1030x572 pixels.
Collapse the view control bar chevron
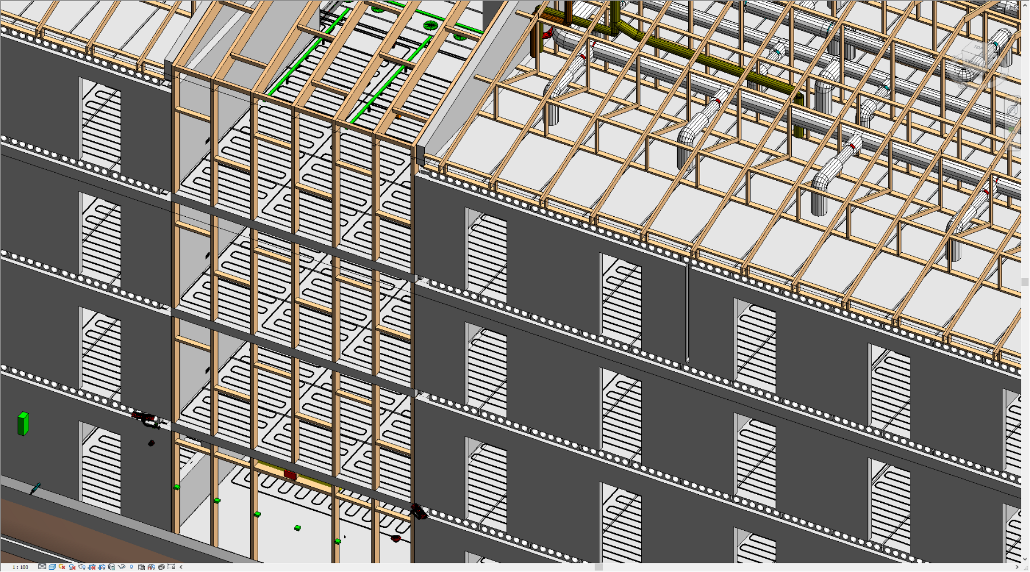click(x=181, y=567)
